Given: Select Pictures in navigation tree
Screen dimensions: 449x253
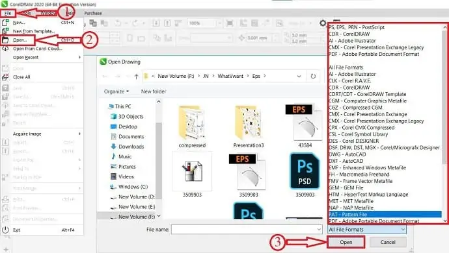Looking at the screenshot, I should coord(124,167).
